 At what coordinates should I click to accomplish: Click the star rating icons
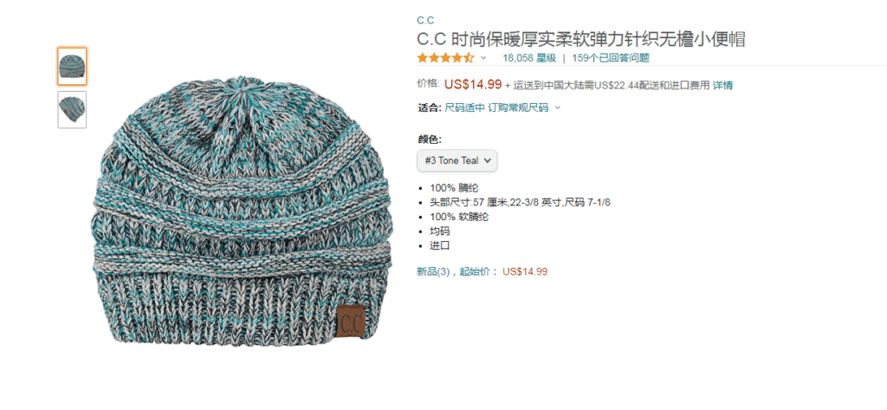[445, 58]
